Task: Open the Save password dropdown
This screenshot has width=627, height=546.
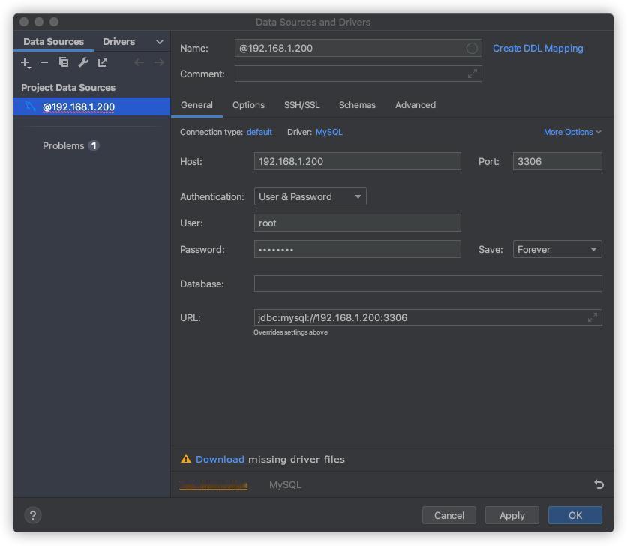Action: coord(557,249)
